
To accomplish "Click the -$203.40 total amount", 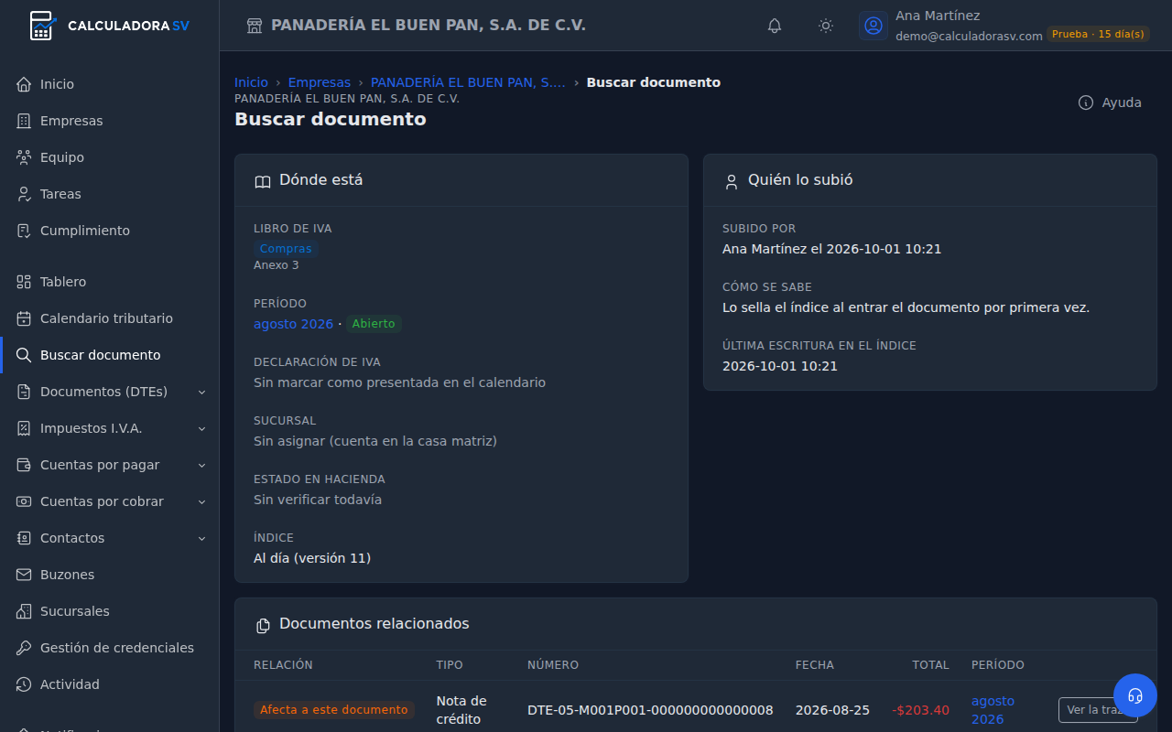I will (920, 710).
